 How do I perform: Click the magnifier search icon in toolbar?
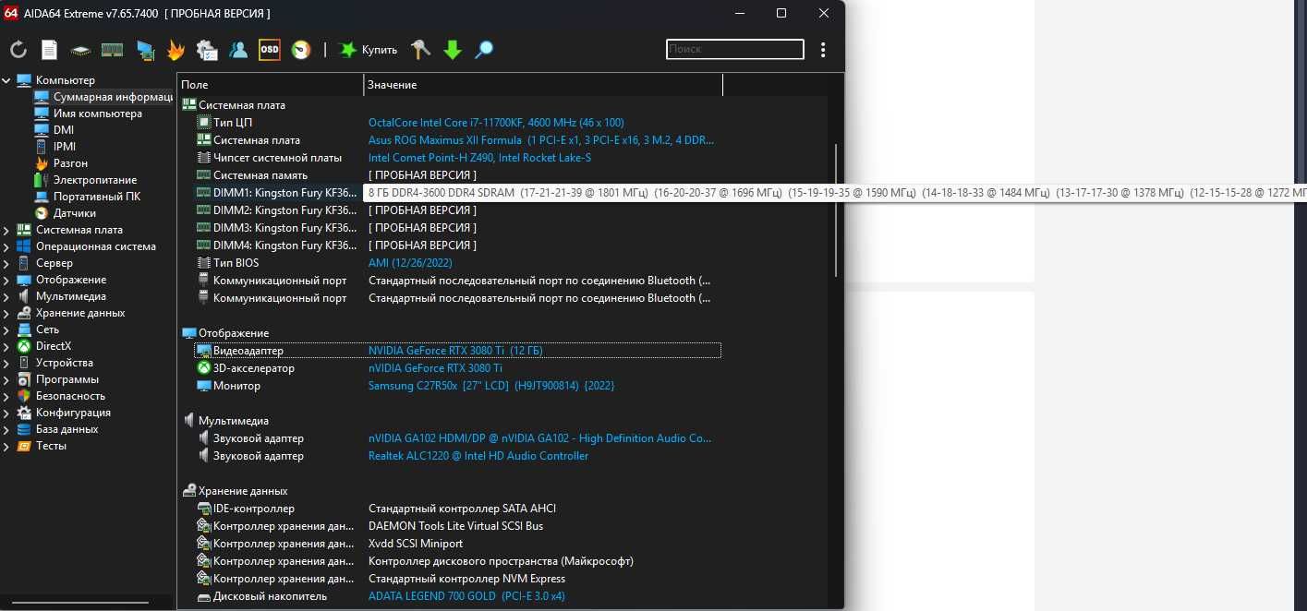pyautogui.click(x=484, y=50)
